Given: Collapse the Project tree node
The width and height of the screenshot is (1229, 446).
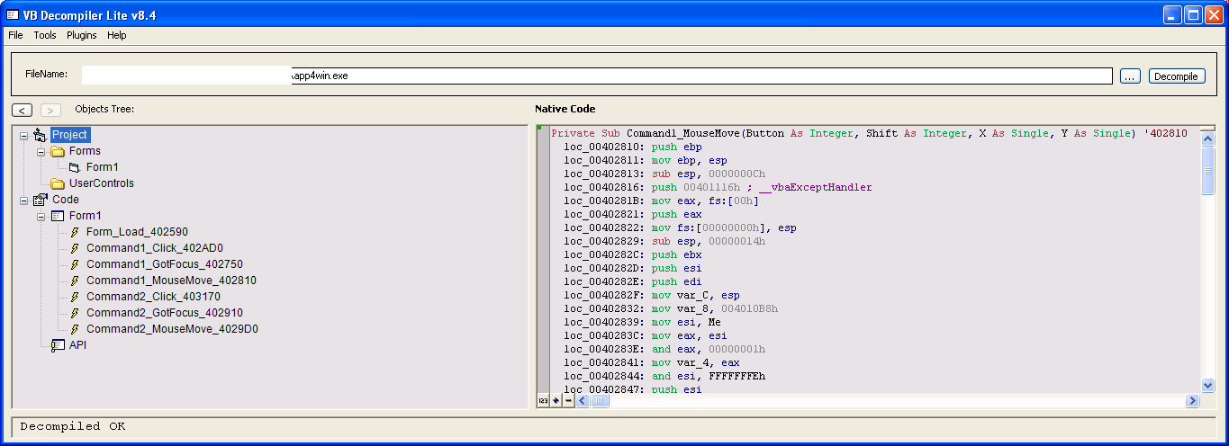Looking at the screenshot, I should [23, 135].
